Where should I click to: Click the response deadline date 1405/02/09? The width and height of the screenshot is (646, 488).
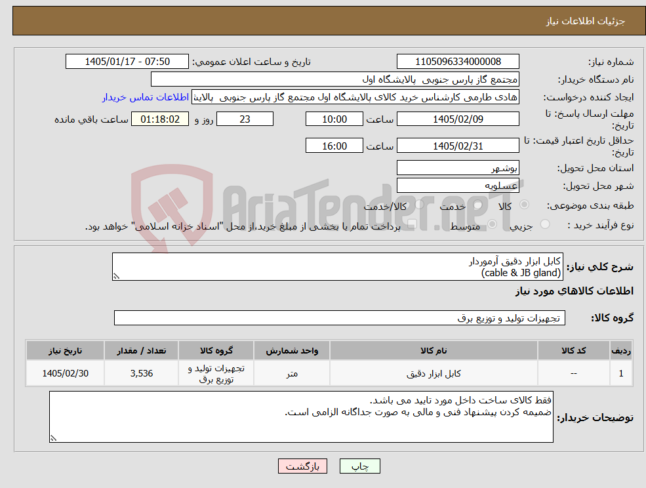click(458, 119)
